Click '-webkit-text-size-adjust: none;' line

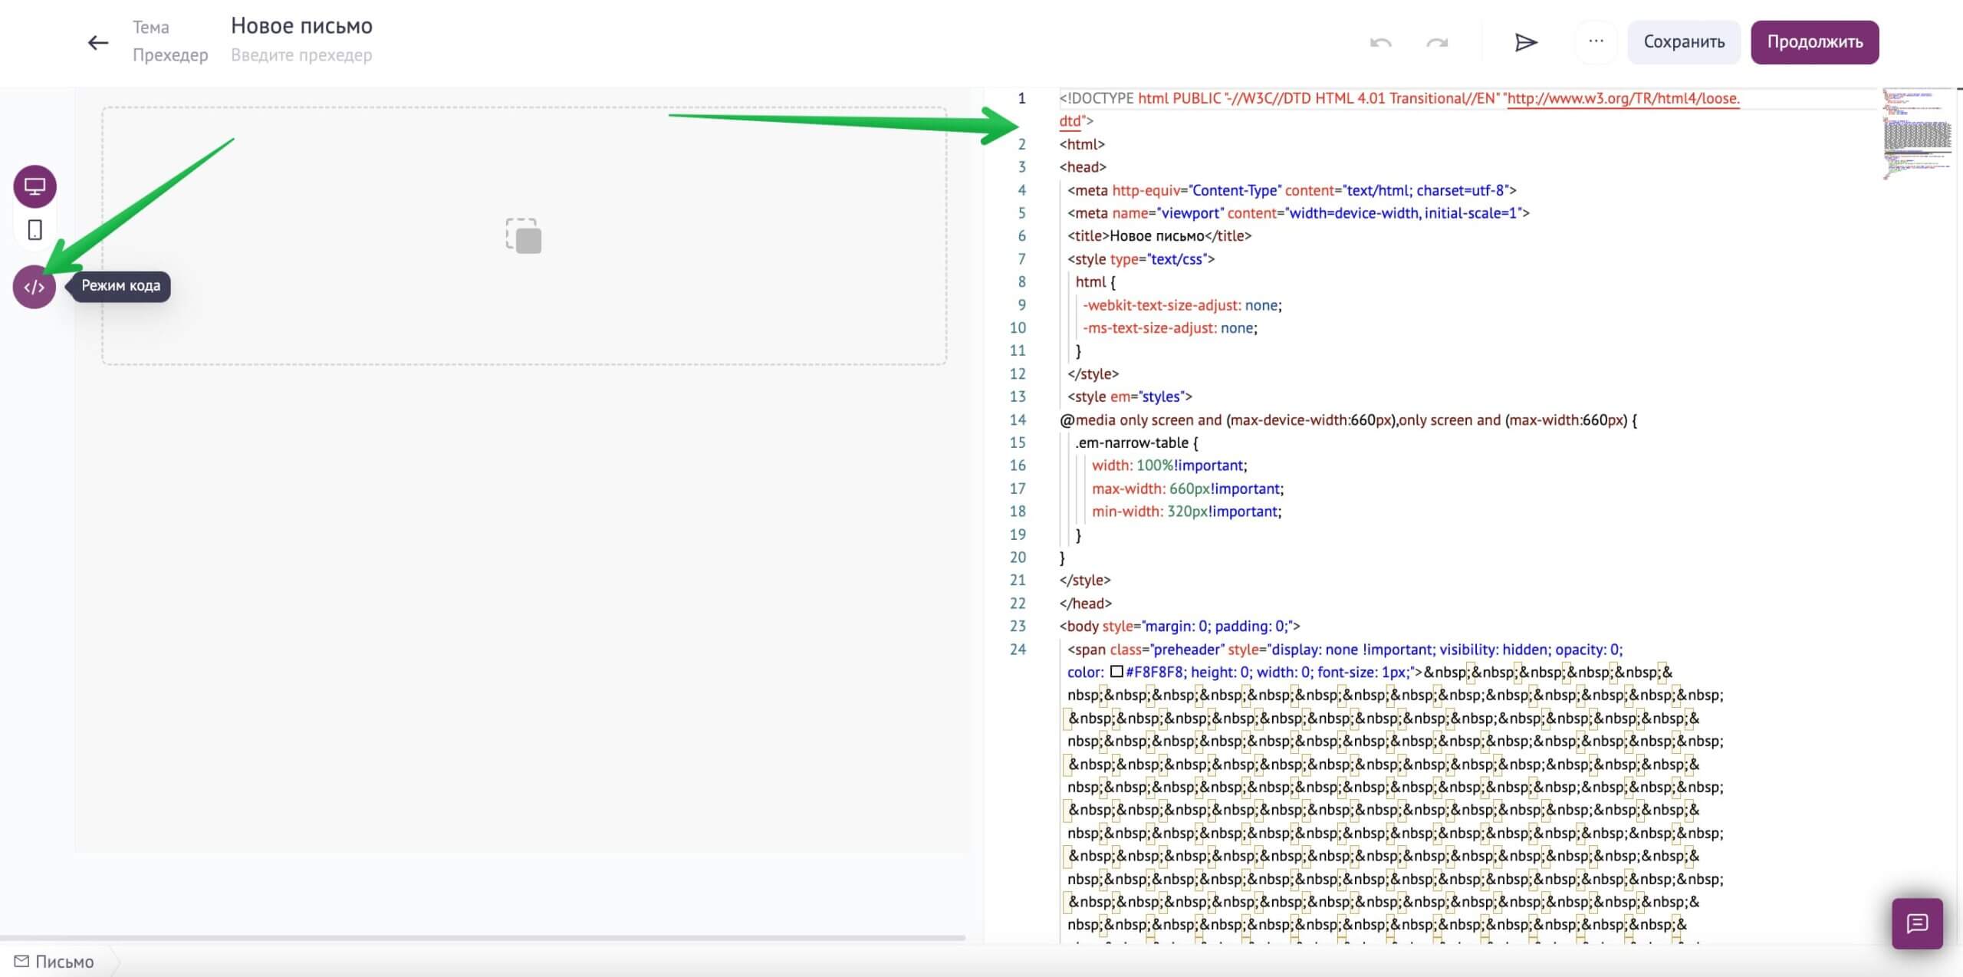tap(1182, 305)
